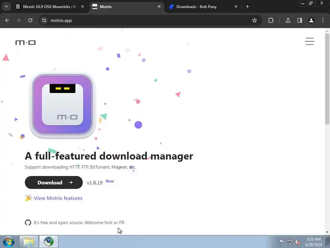Open the Chrome three-dot menu
The width and height of the screenshot is (330, 248).
coord(323,20)
